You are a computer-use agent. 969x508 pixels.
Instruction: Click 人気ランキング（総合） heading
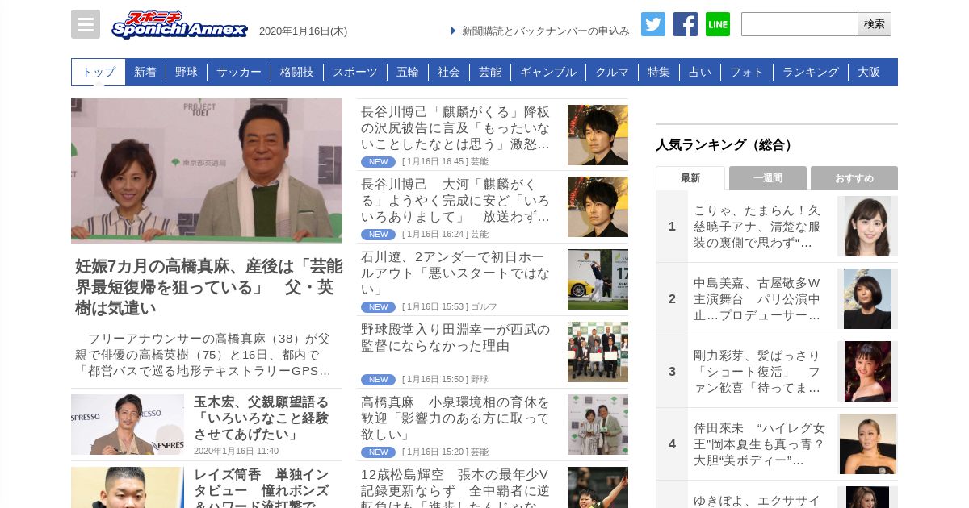point(725,145)
